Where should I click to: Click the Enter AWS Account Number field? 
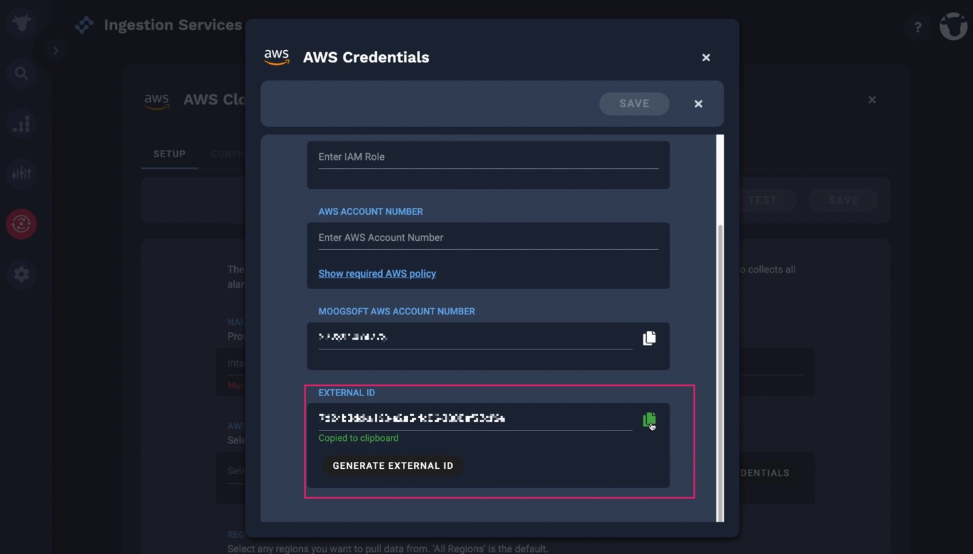pos(488,238)
